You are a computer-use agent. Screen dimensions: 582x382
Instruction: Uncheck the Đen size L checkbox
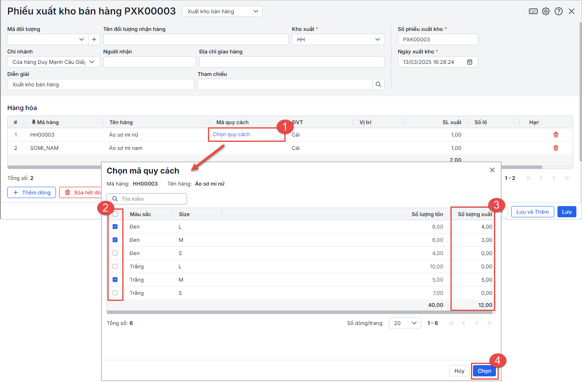pos(115,227)
